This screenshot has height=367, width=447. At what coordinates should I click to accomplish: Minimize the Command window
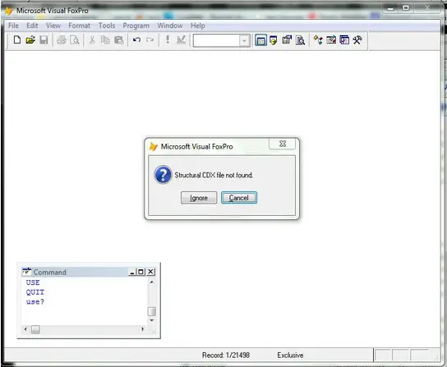tap(132, 272)
